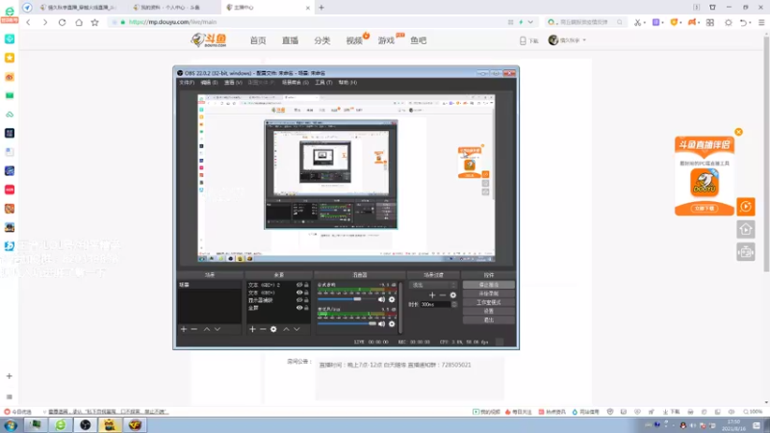Open settings gear of second mixer channel
Image resolution: width=770 pixels, height=433 pixels.
click(392, 324)
